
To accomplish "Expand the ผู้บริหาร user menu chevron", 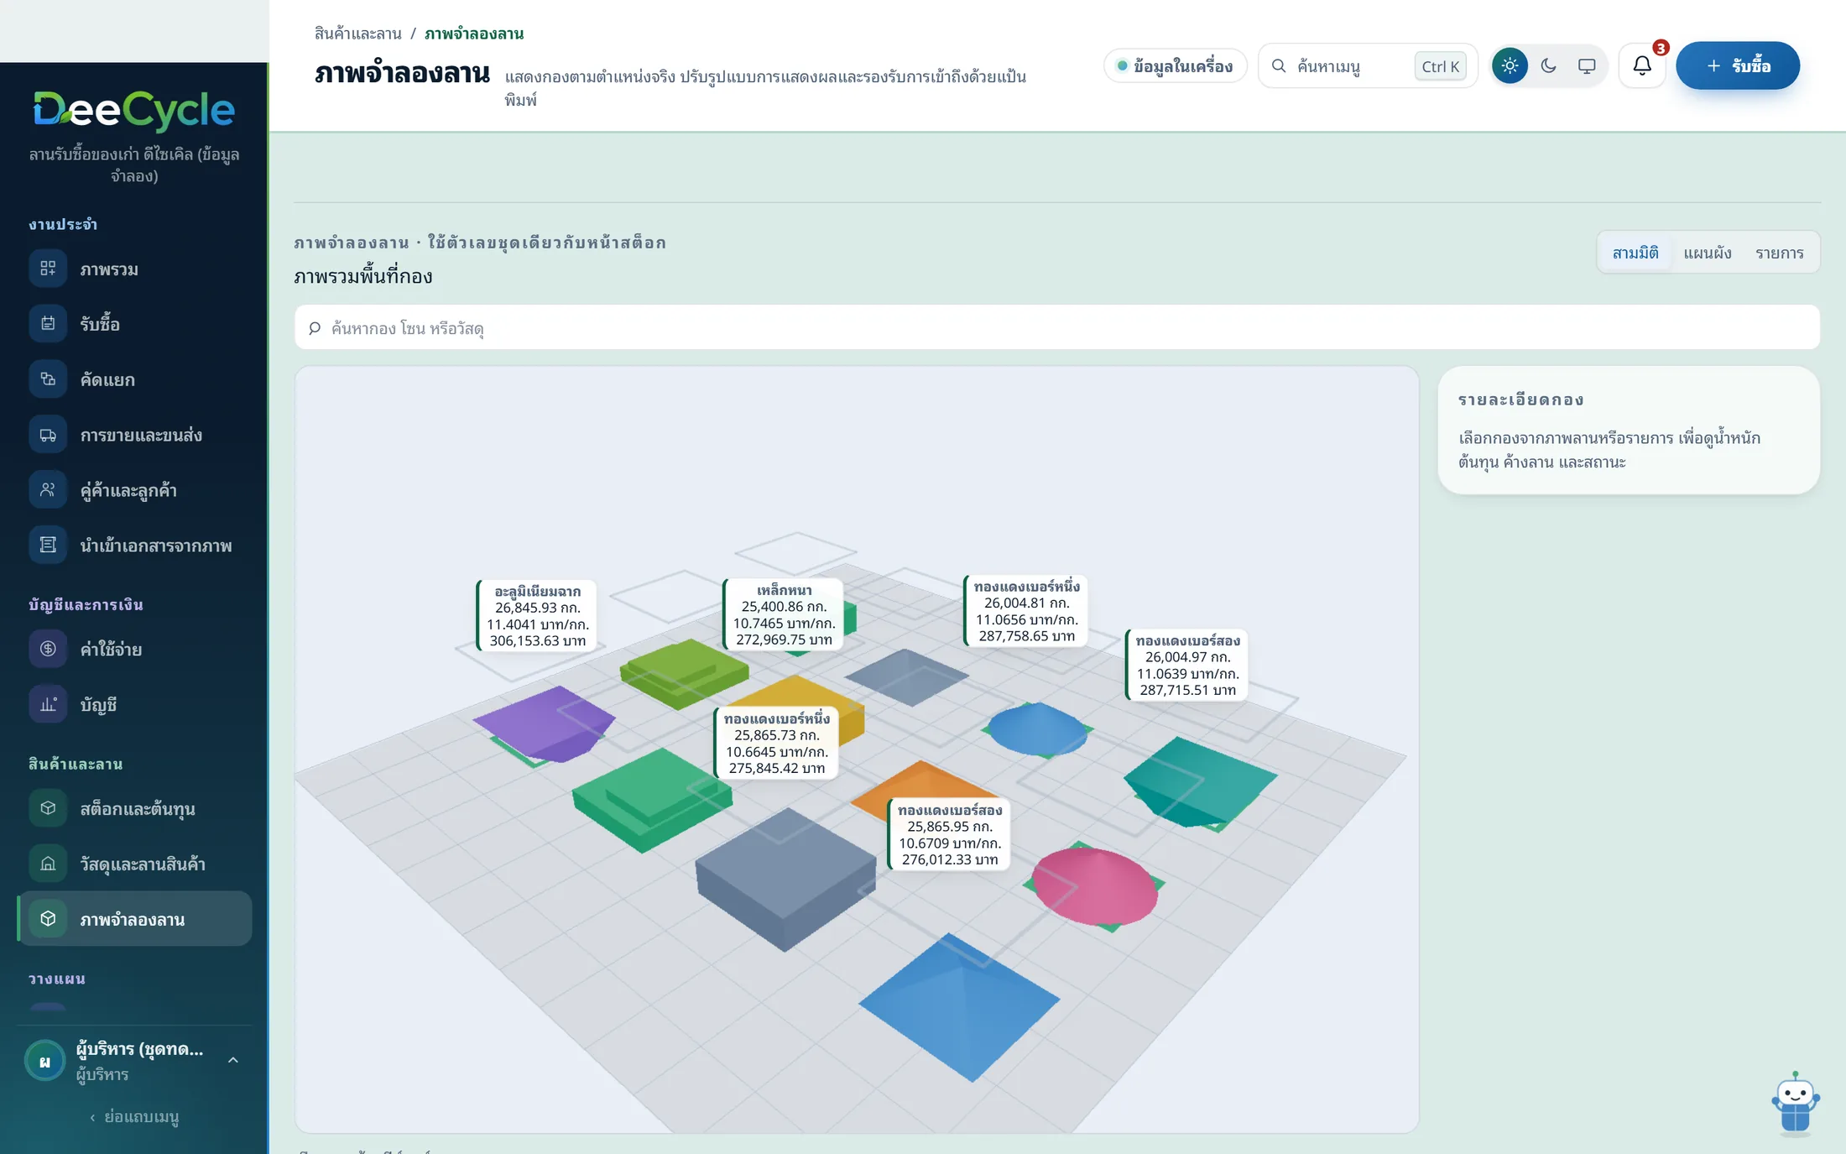I will point(233,1060).
